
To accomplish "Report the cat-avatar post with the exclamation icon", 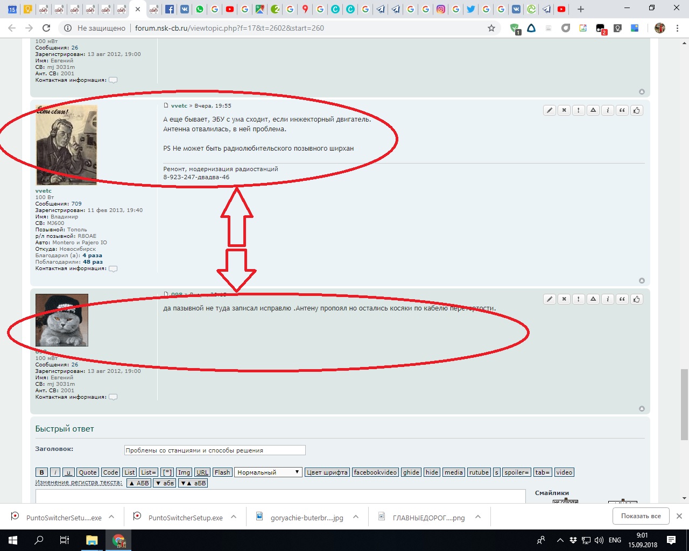I will pos(579,299).
